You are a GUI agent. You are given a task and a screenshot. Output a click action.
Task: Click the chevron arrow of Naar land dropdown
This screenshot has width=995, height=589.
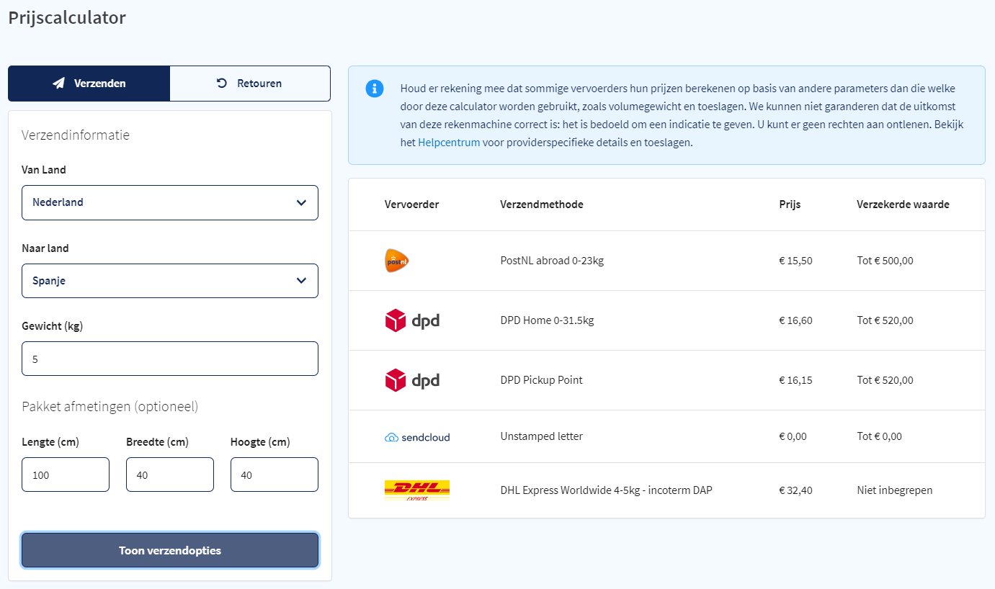pos(301,281)
